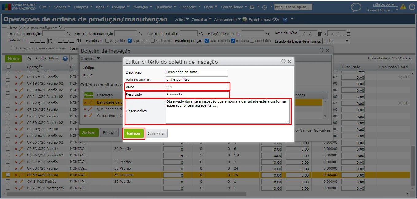The width and height of the screenshot is (417, 199).
Task: Click the power logout icon
Action: pos(411,6)
